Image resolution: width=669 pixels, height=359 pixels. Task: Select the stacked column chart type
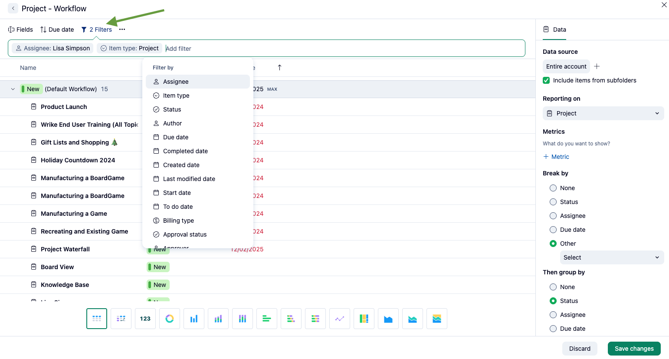coord(218,319)
